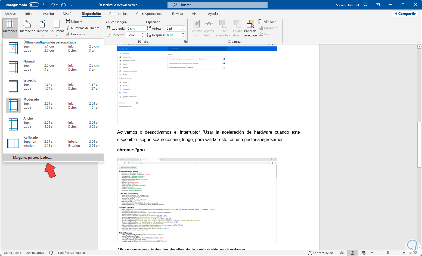Viewport: 422px width, 256px height.
Task: Choose Márgenes personalizados menu entry
Action: tap(32, 158)
